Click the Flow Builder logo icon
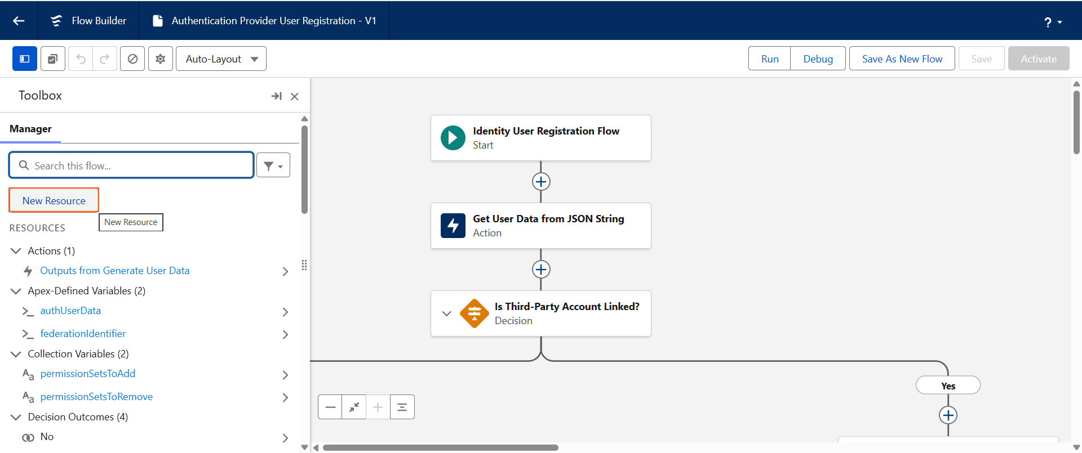This screenshot has height=453, width=1082. click(56, 21)
